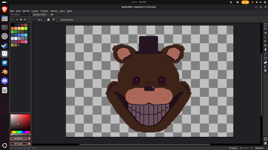Click the foreground color warning icon
This screenshot has width=268, height=150.
pyautogui.click(x=29, y=139)
